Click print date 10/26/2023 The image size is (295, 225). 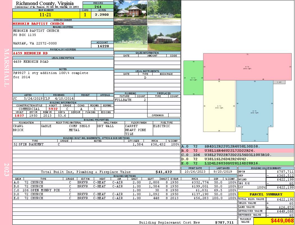click(195, 172)
